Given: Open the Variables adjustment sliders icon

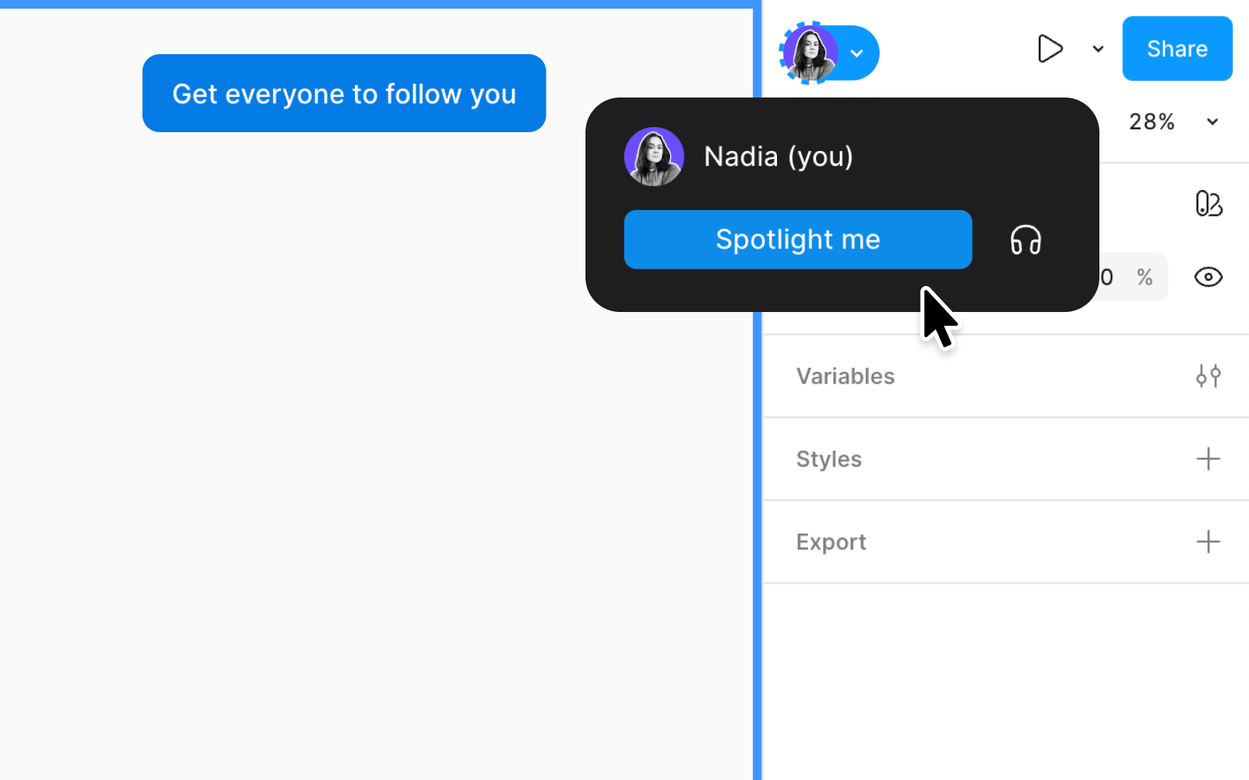Looking at the screenshot, I should 1209,376.
